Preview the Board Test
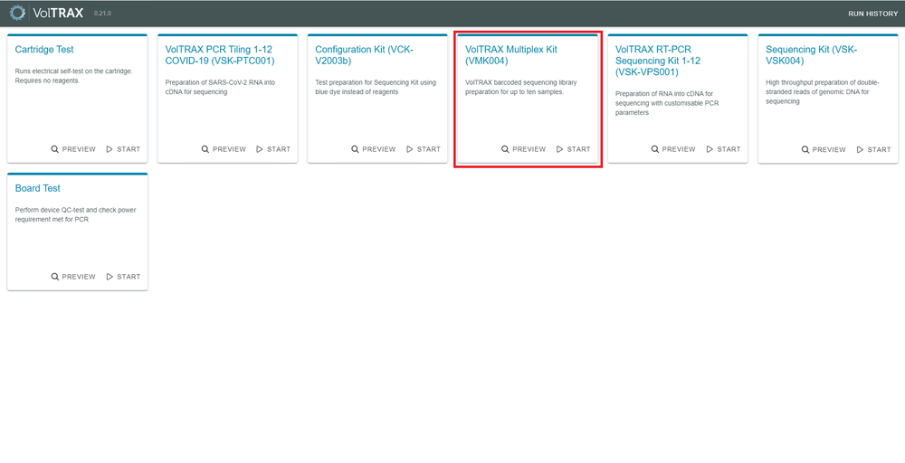 tap(73, 276)
